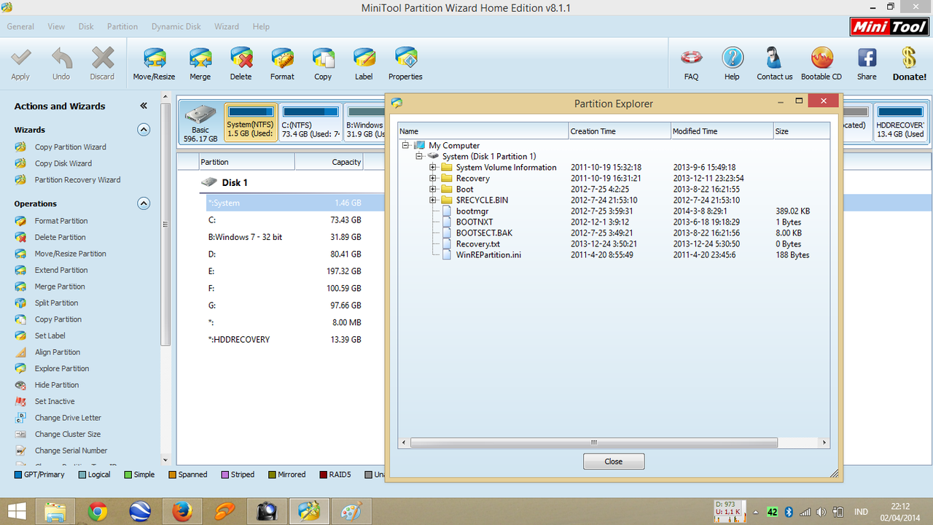Launch the Partition Recovery Wizard
933x525 pixels.
77,179
